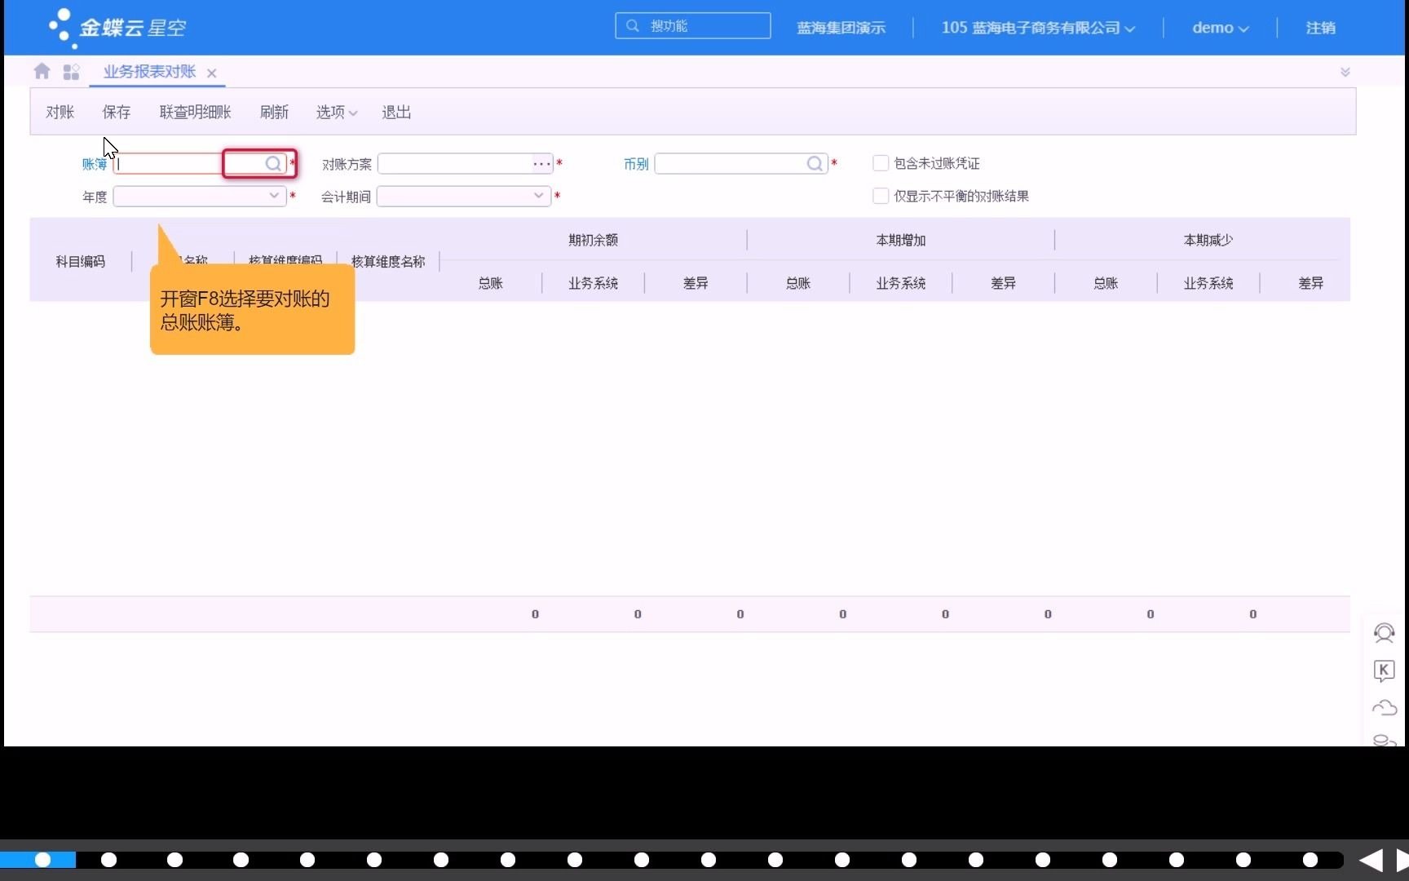This screenshot has width=1409, height=881.
Task: Click the 本期增加 group header
Action: click(900, 240)
